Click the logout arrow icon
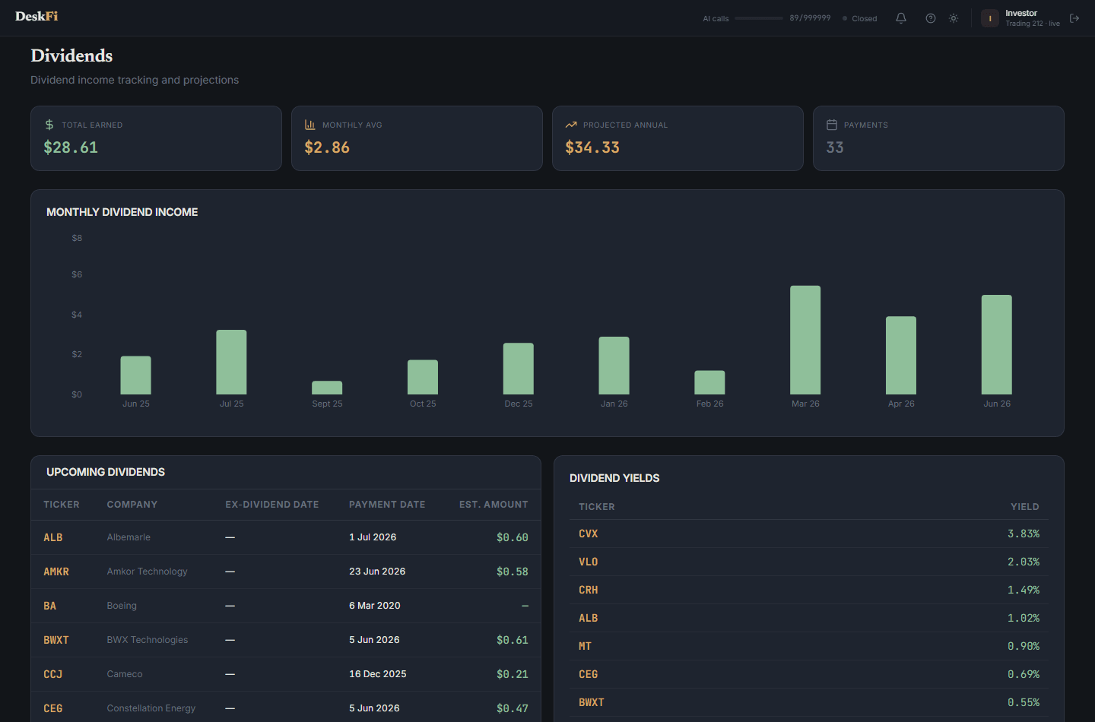This screenshot has height=722, width=1095. (1074, 18)
